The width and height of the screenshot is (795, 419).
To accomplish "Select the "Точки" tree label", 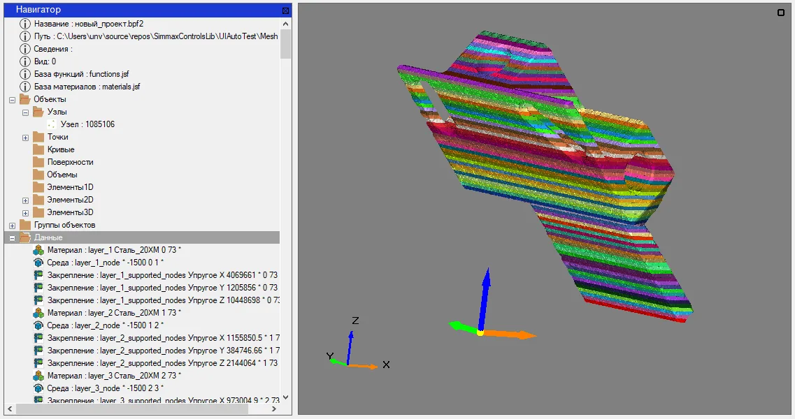I will (x=57, y=137).
